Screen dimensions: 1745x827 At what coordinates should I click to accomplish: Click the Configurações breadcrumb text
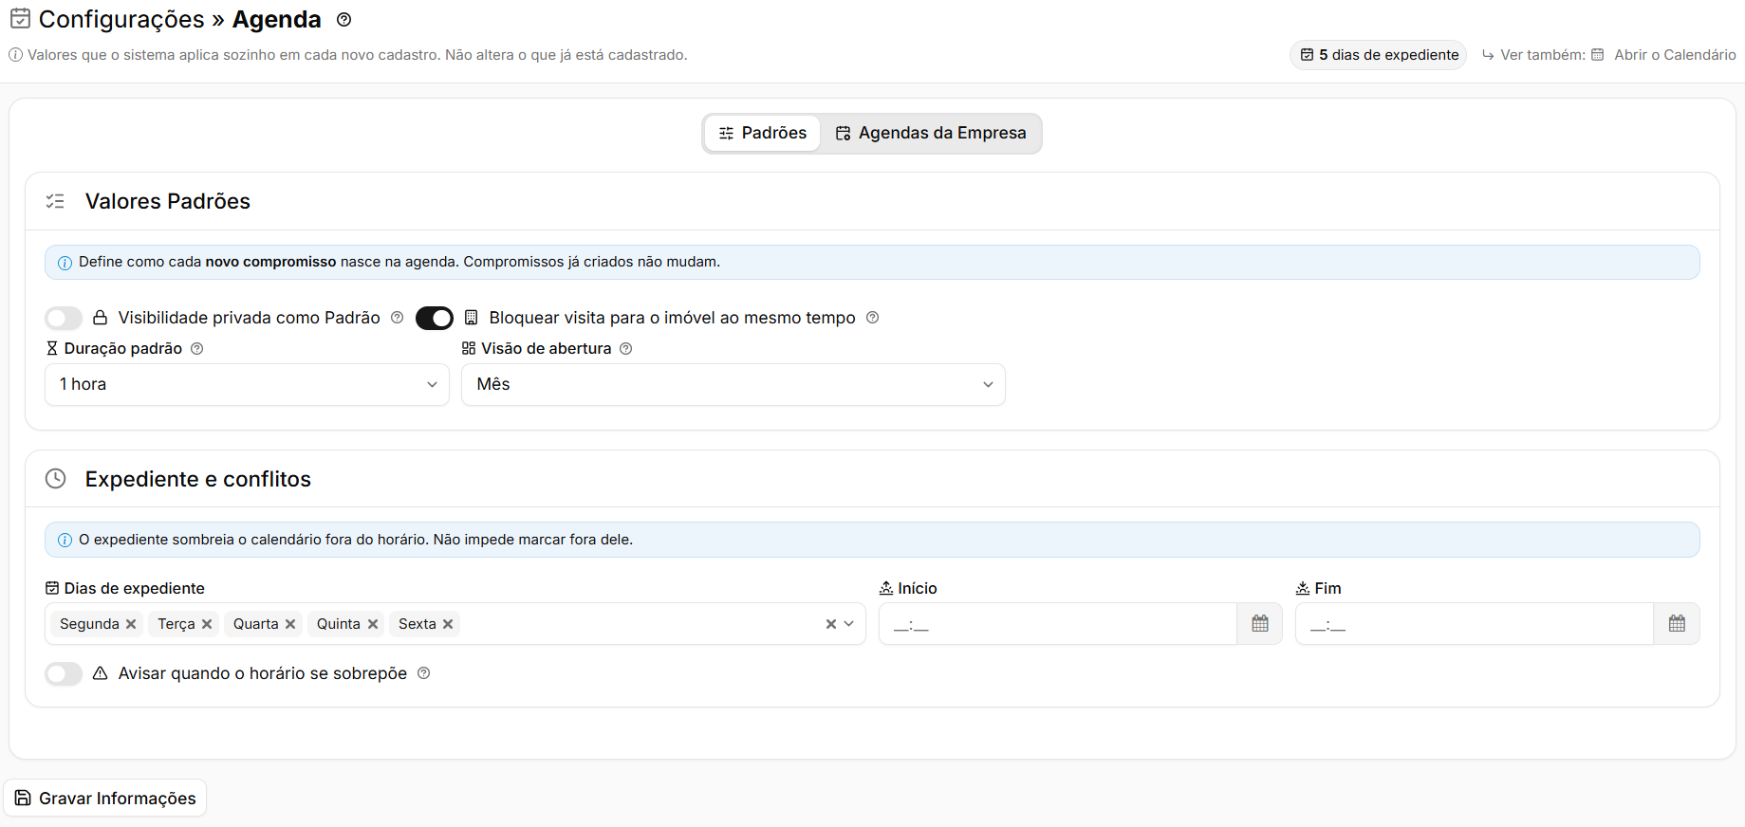[121, 20]
